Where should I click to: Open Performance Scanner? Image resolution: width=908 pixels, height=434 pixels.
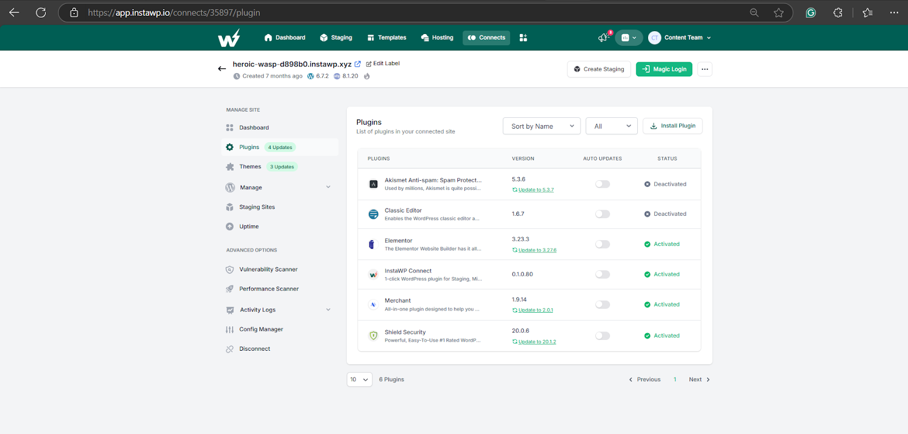(280, 289)
